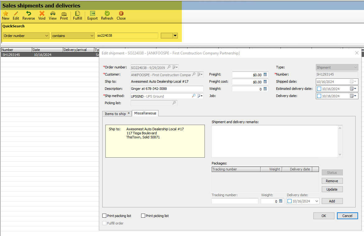Click the New star icon in toolbar

[x=6, y=13]
